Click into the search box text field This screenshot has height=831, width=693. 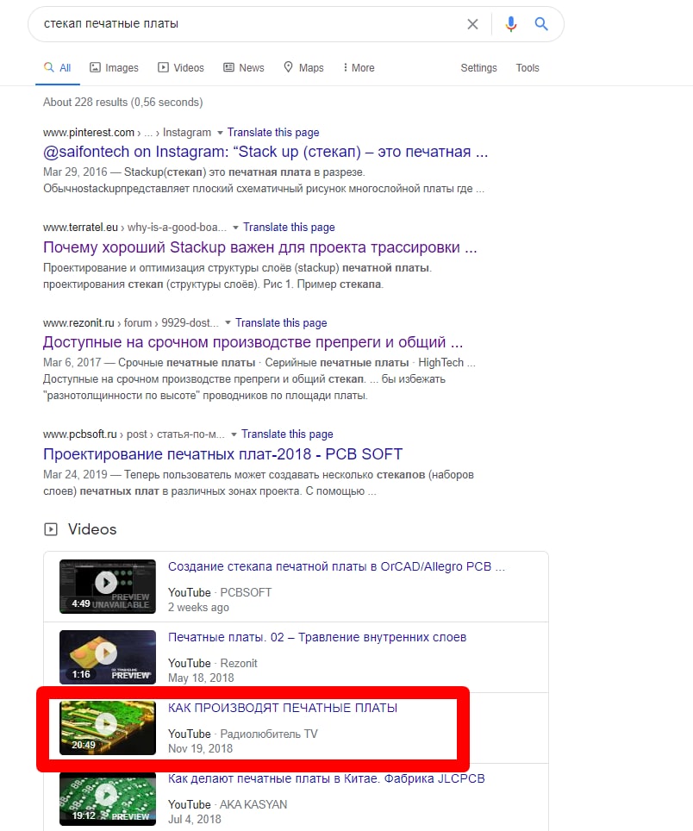[249, 24]
